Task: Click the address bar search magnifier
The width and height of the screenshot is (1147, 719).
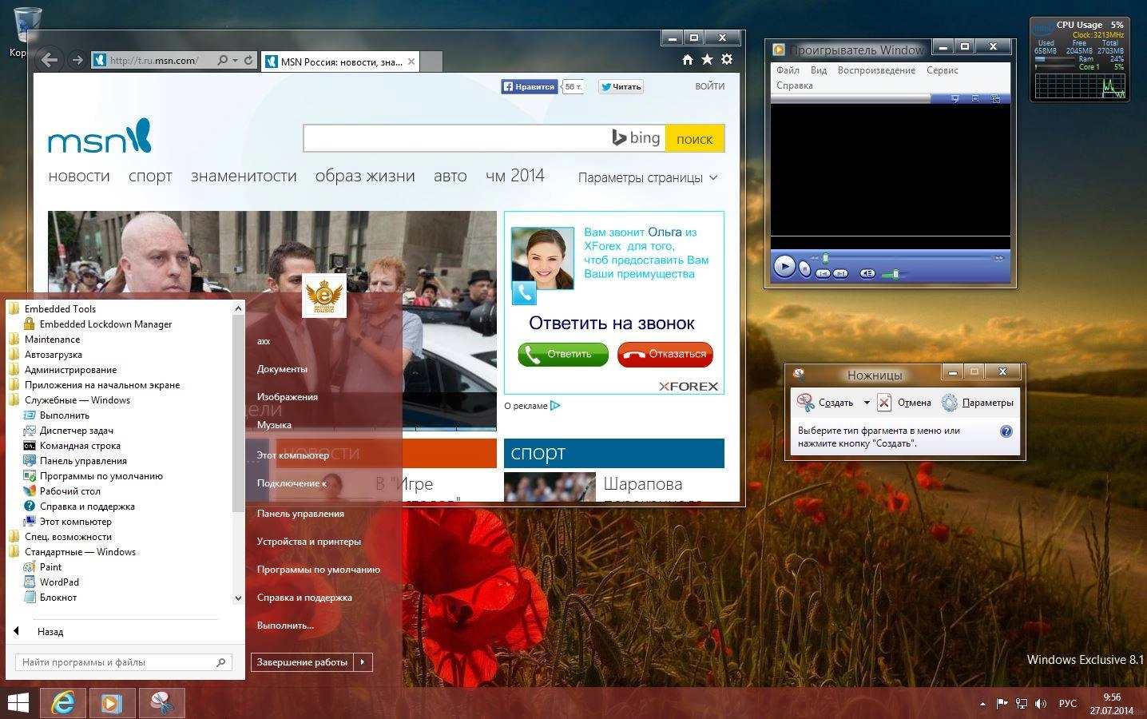Action: tap(223, 60)
